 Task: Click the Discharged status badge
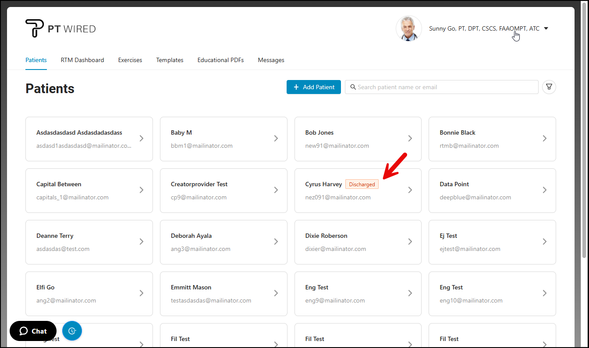(362, 184)
